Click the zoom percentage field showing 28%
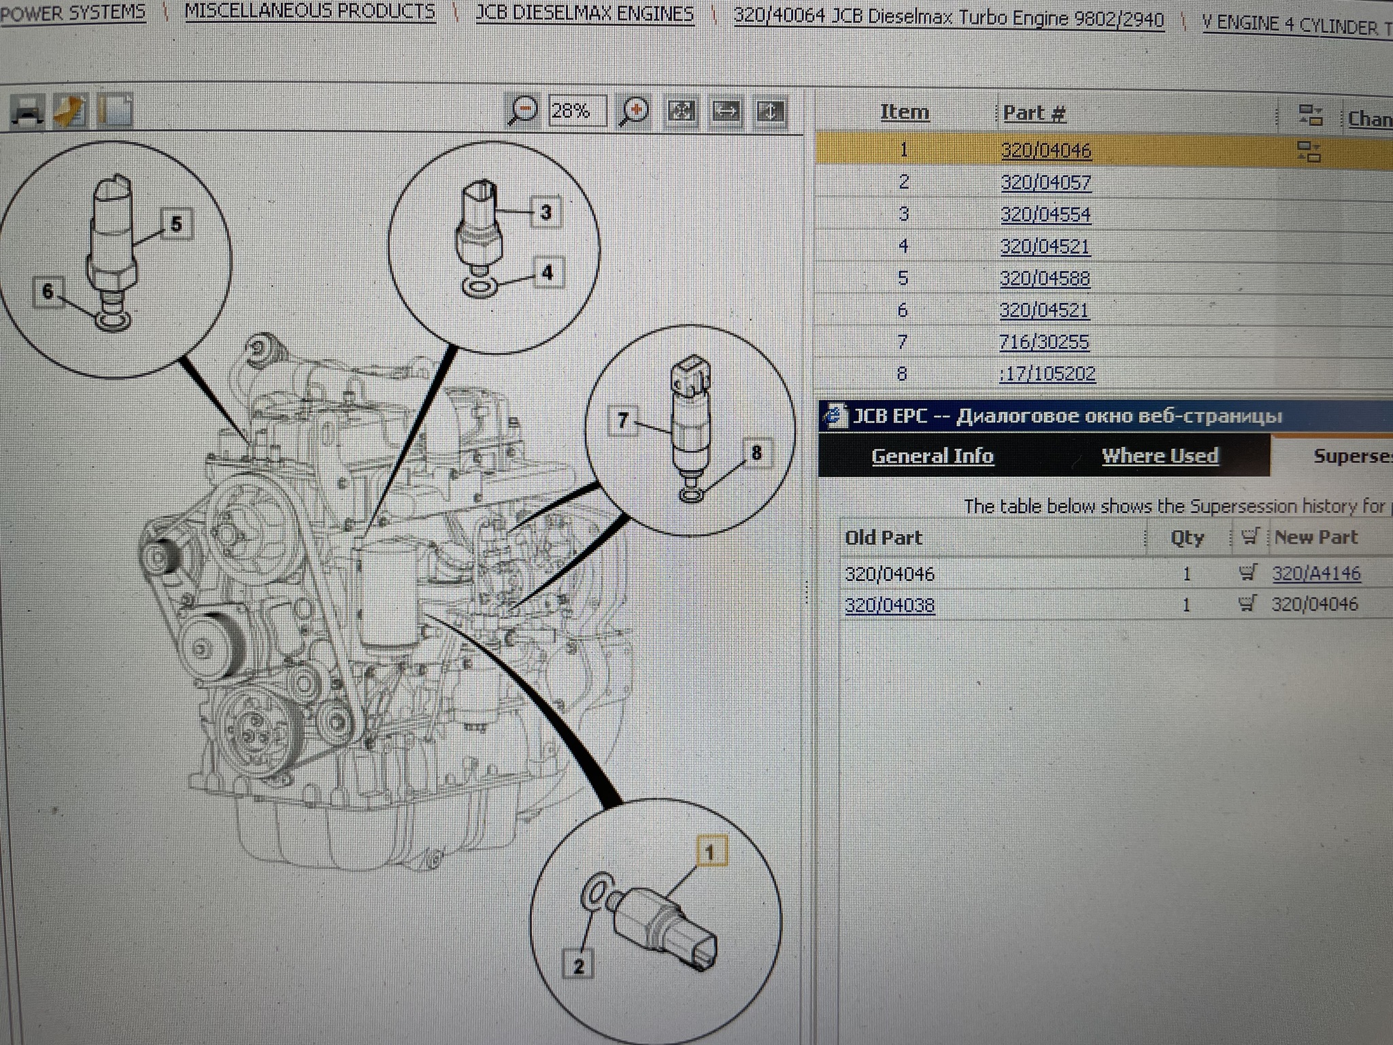1393x1045 pixels. coord(577,111)
